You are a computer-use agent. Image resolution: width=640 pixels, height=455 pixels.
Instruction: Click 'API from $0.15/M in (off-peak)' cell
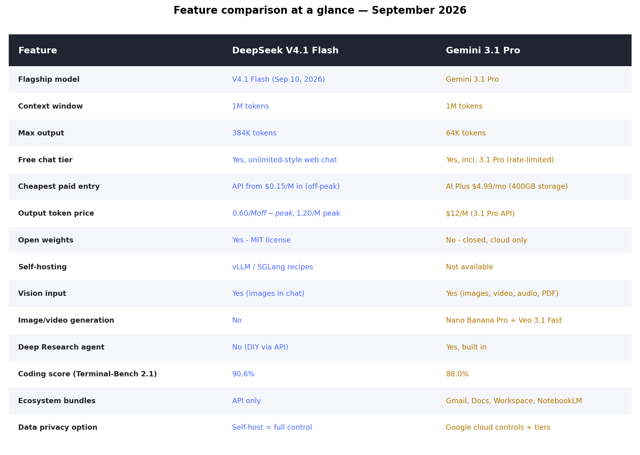coord(286,187)
